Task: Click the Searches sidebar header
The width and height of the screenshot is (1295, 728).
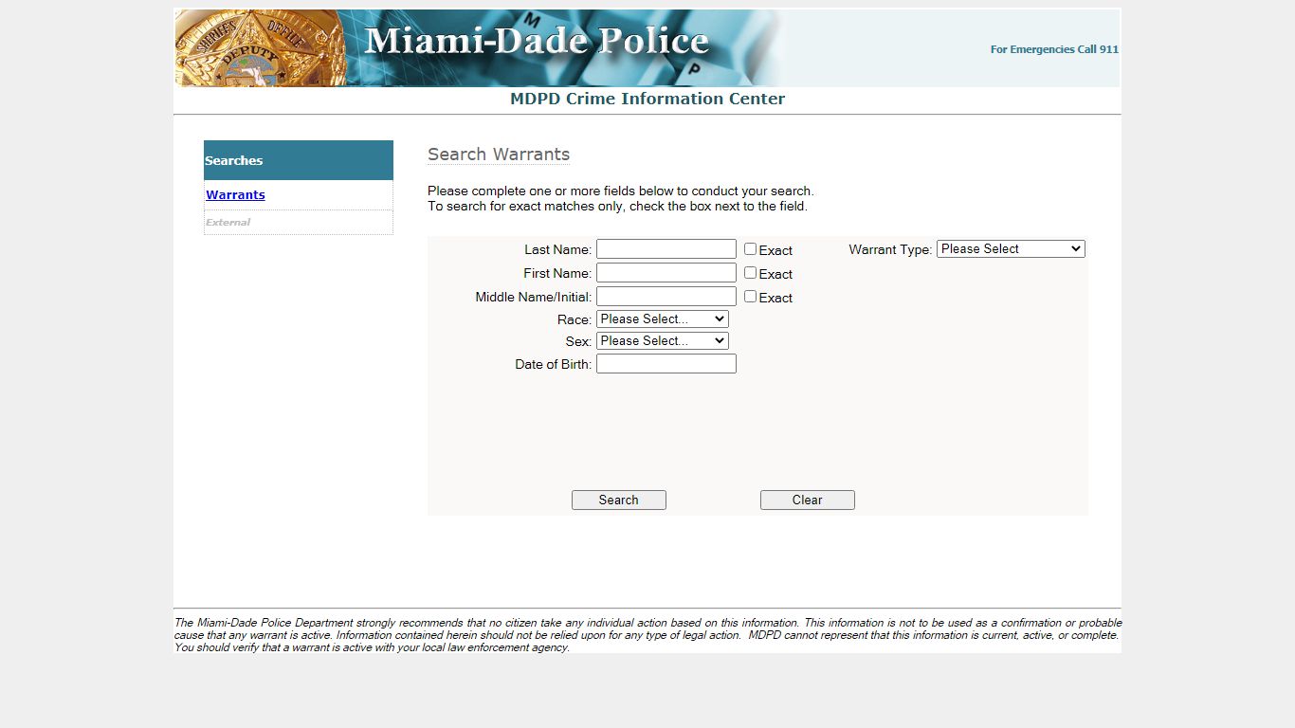Action: 298,160
